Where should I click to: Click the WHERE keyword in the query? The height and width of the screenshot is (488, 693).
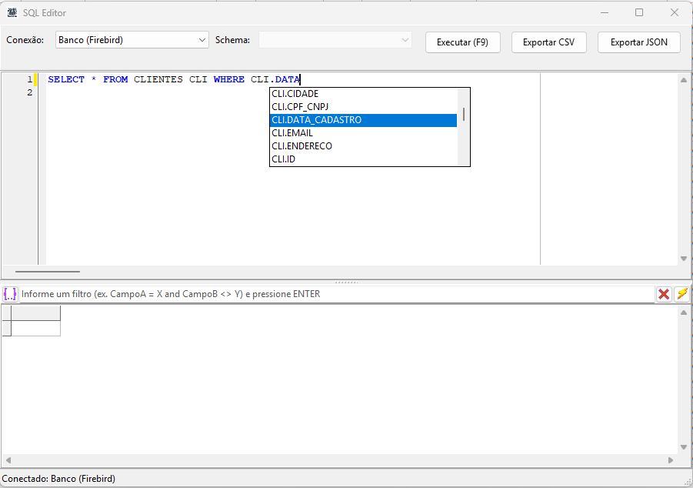[229, 79]
